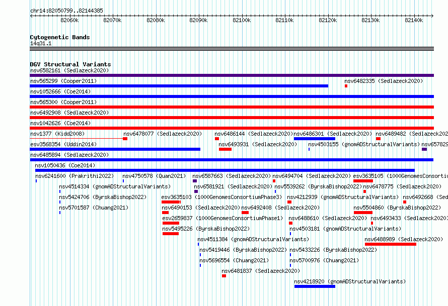
Task: Click the 82140k ruler tick label
Action: pyautogui.click(x=414, y=20)
